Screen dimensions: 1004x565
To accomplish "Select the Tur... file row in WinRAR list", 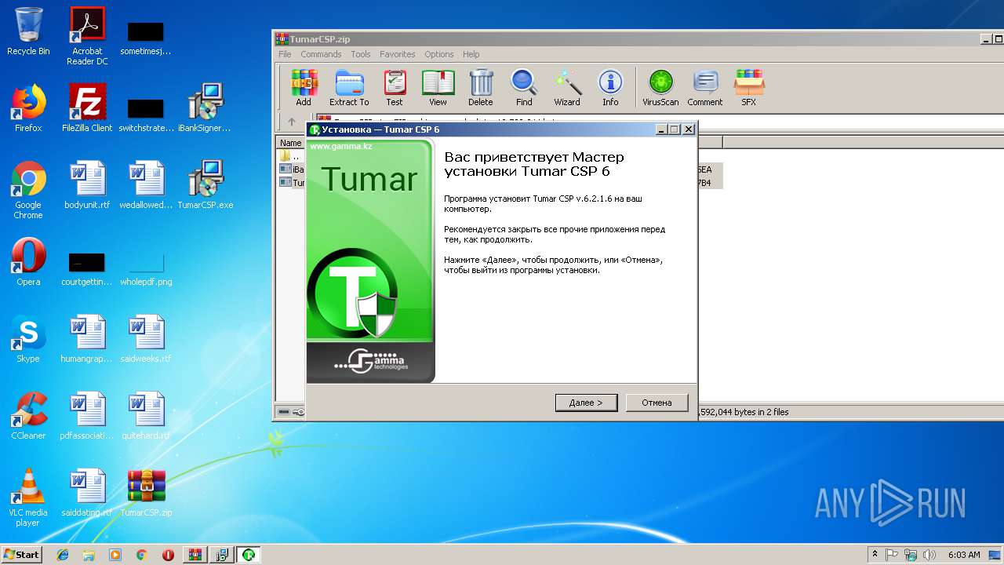I will click(292, 182).
